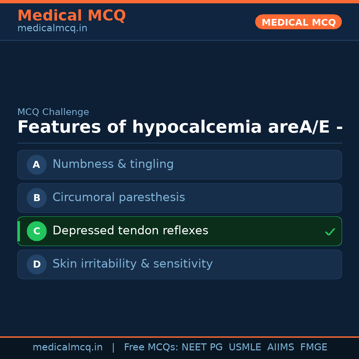Click the green C circle icon

click(37, 231)
